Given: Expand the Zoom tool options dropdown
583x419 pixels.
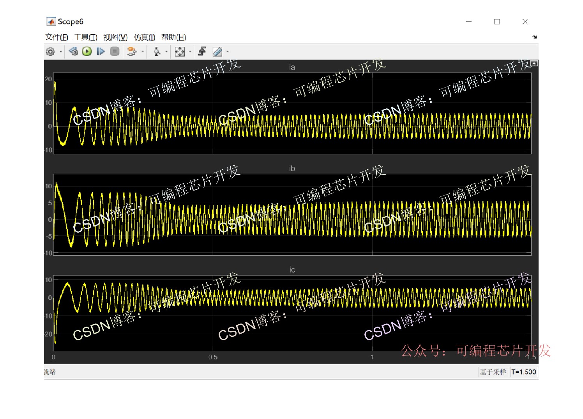Looking at the screenshot, I should [x=167, y=51].
